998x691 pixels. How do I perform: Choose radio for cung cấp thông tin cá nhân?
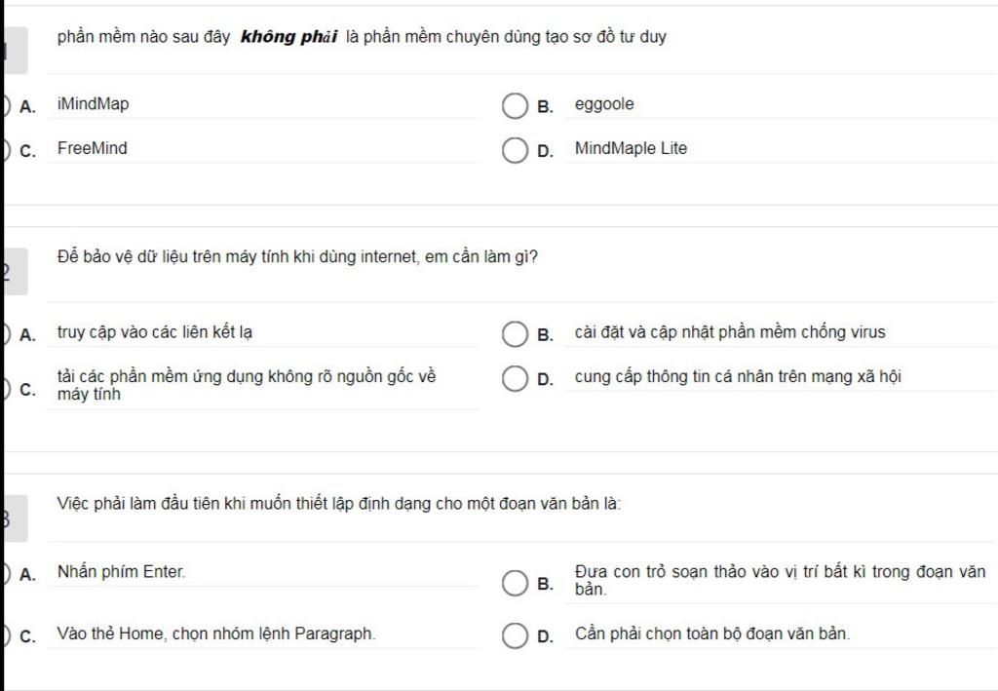515,378
